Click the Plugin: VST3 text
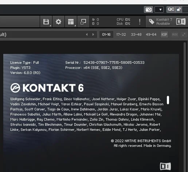The height and width of the screenshot is (172, 188). 20,68
